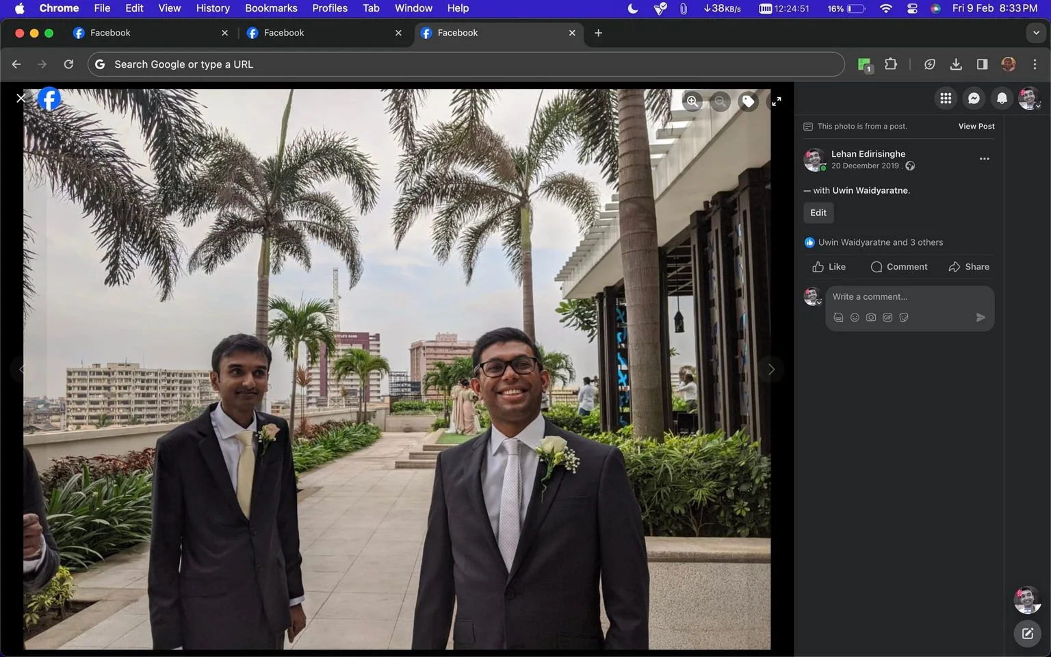This screenshot has width=1051, height=657.
Task: Open the Messenger icon
Action: 974,99
